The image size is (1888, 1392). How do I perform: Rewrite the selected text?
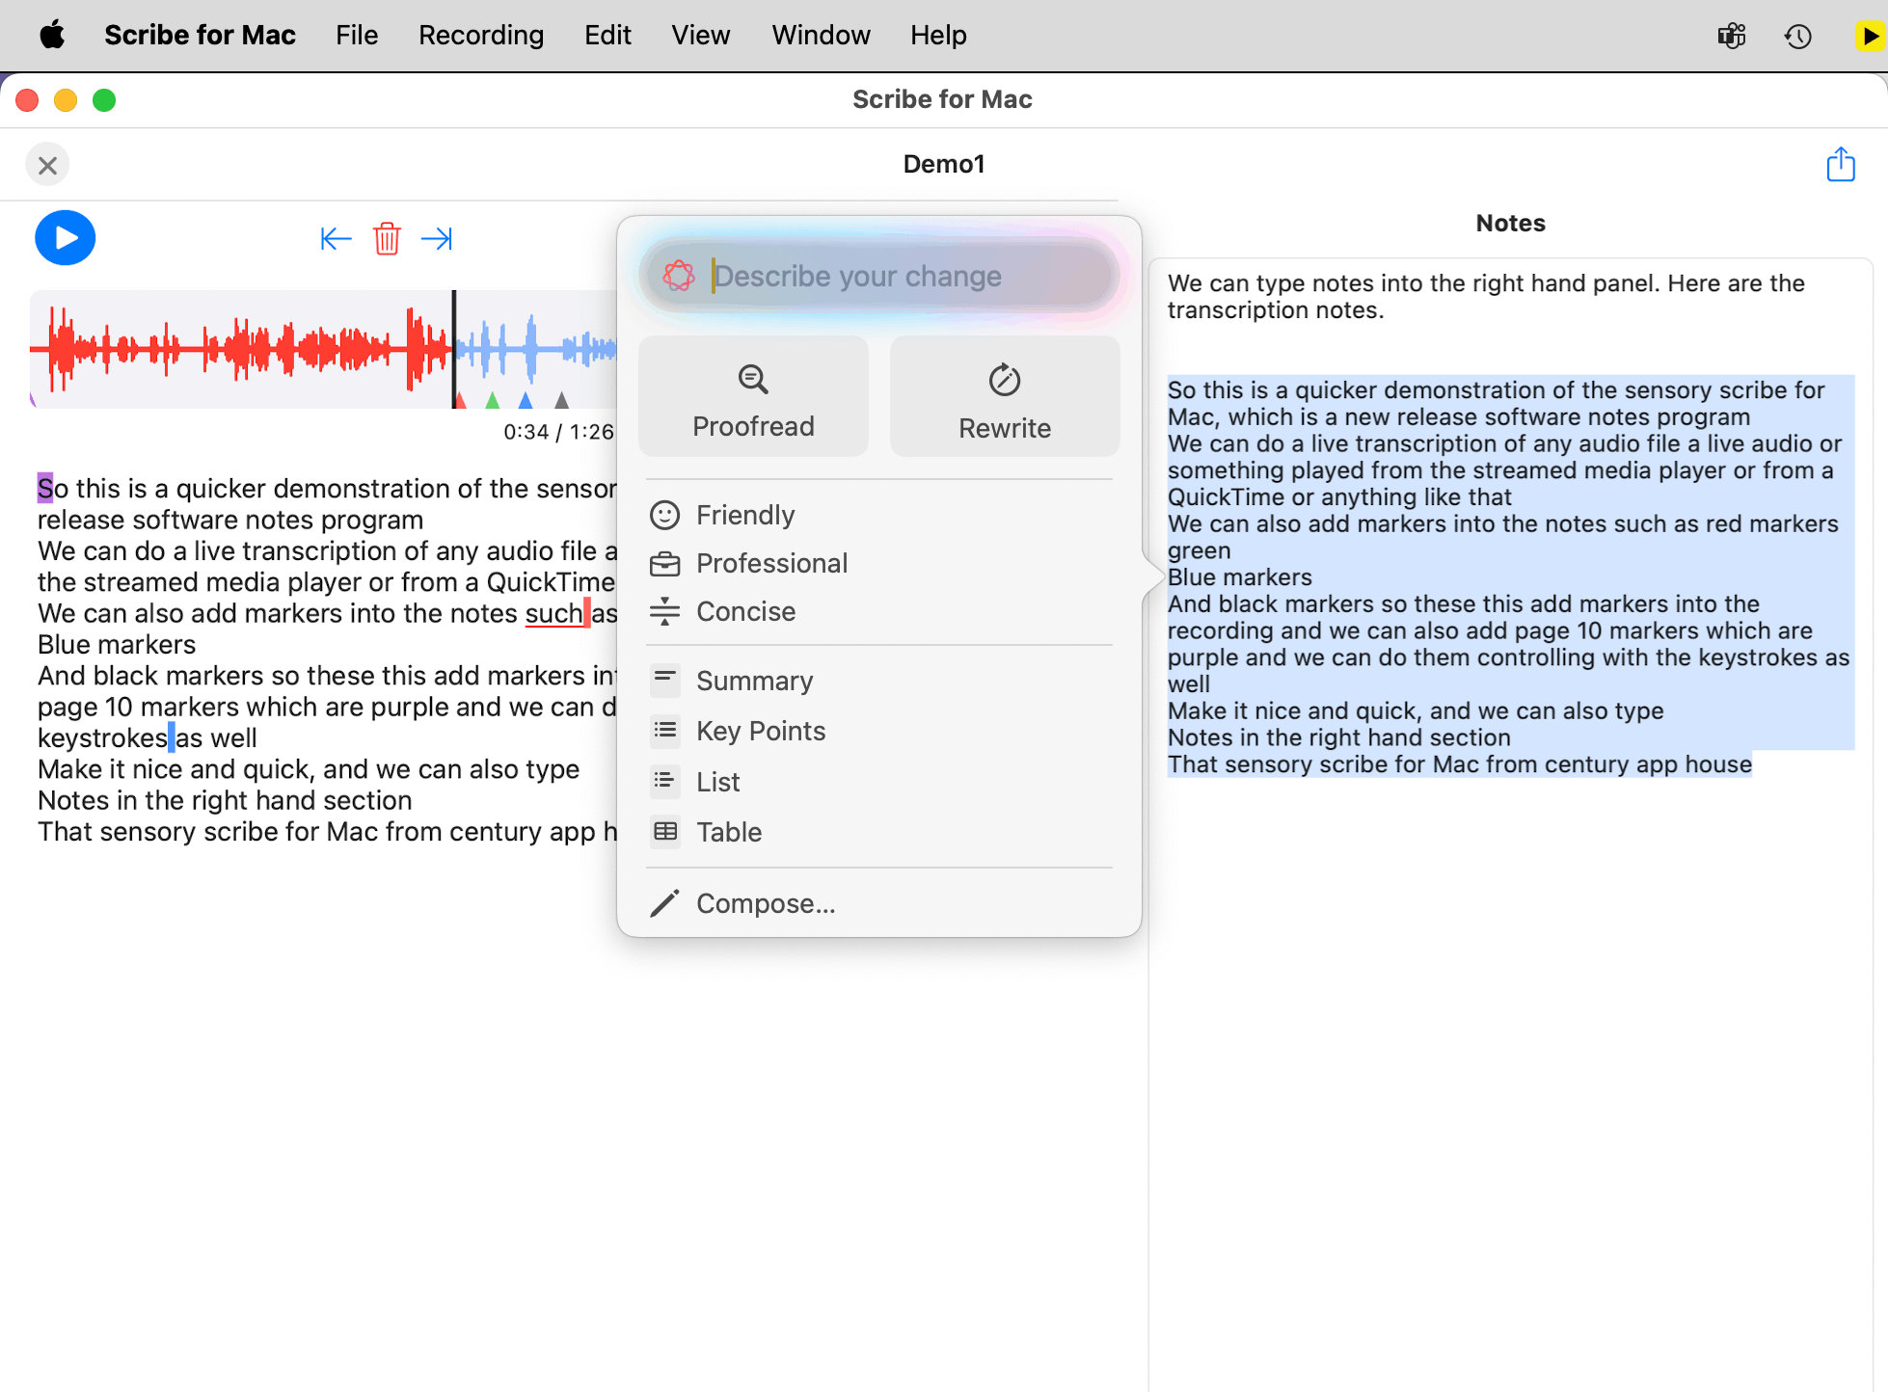pos(1004,396)
